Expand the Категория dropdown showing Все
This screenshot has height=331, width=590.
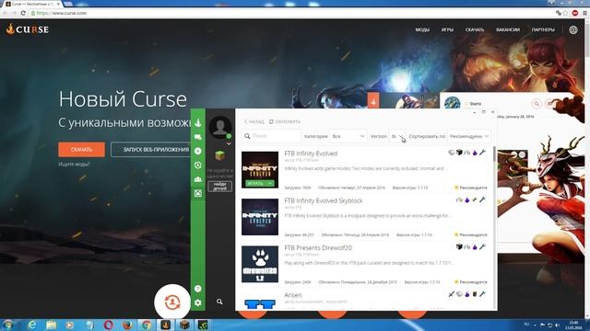[x=348, y=136]
